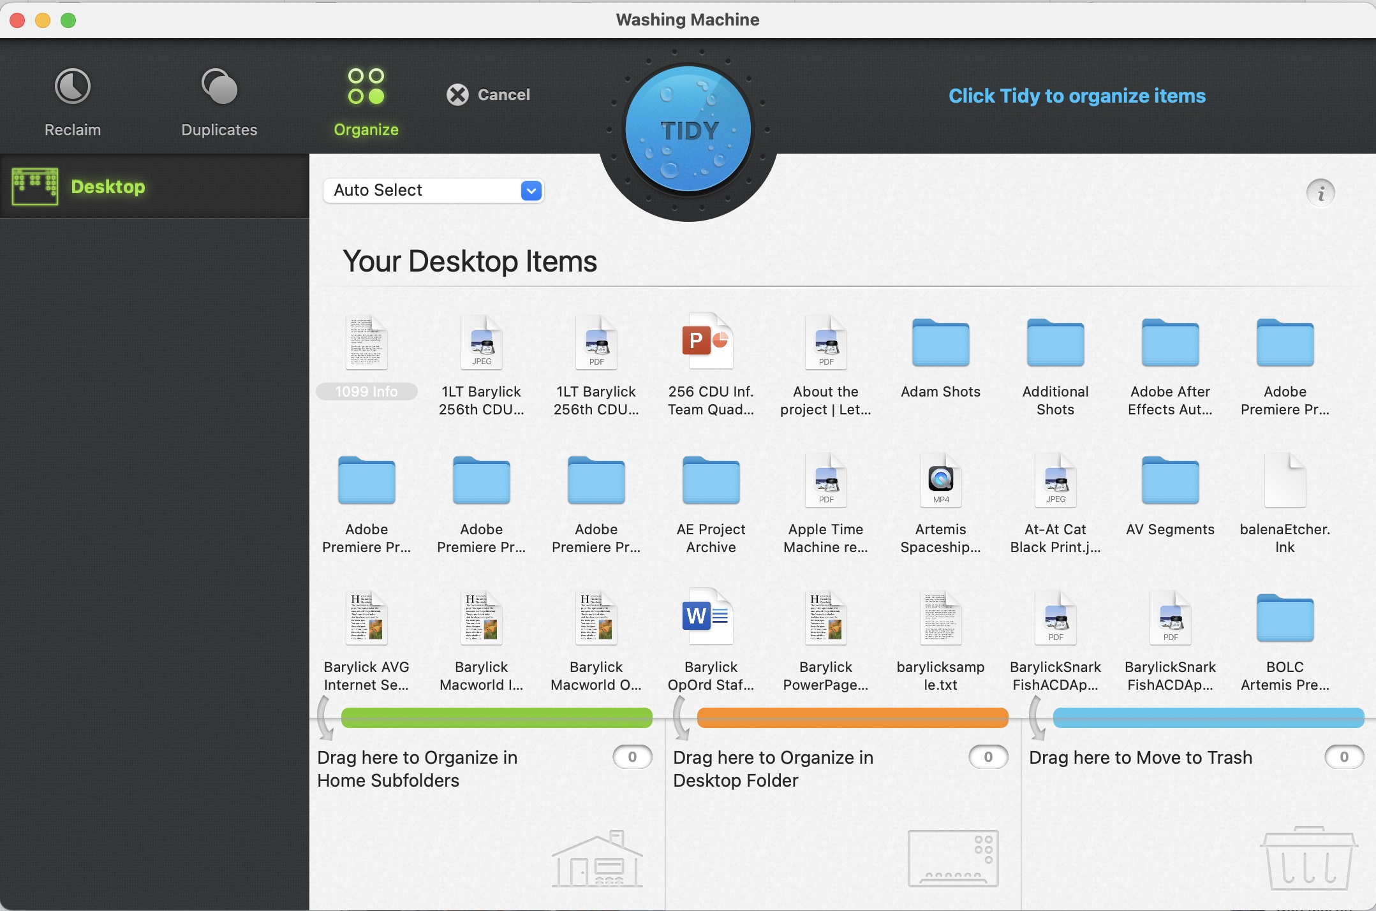
Task: Click the orange Desktop Folder bar
Action: click(x=852, y=718)
